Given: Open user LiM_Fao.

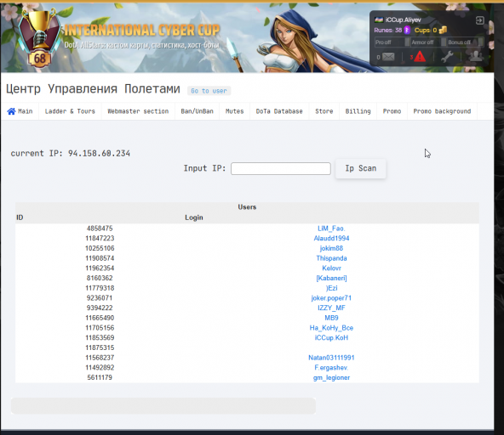Looking at the screenshot, I should click(331, 229).
